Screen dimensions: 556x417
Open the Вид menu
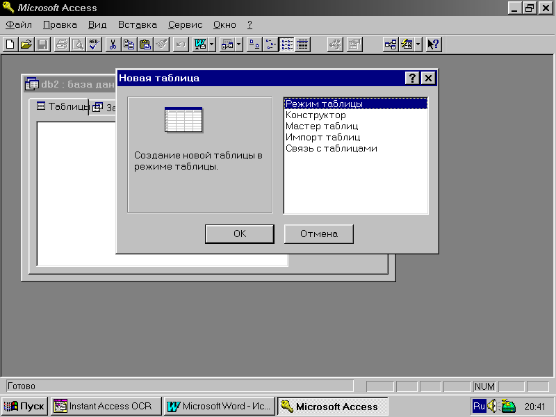tap(97, 25)
